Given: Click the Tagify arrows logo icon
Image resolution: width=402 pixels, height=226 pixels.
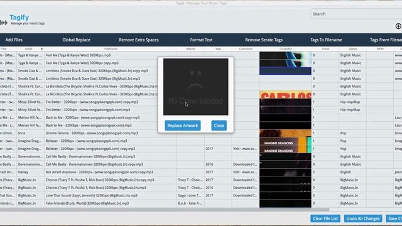Looking at the screenshot, I should coord(4,23).
